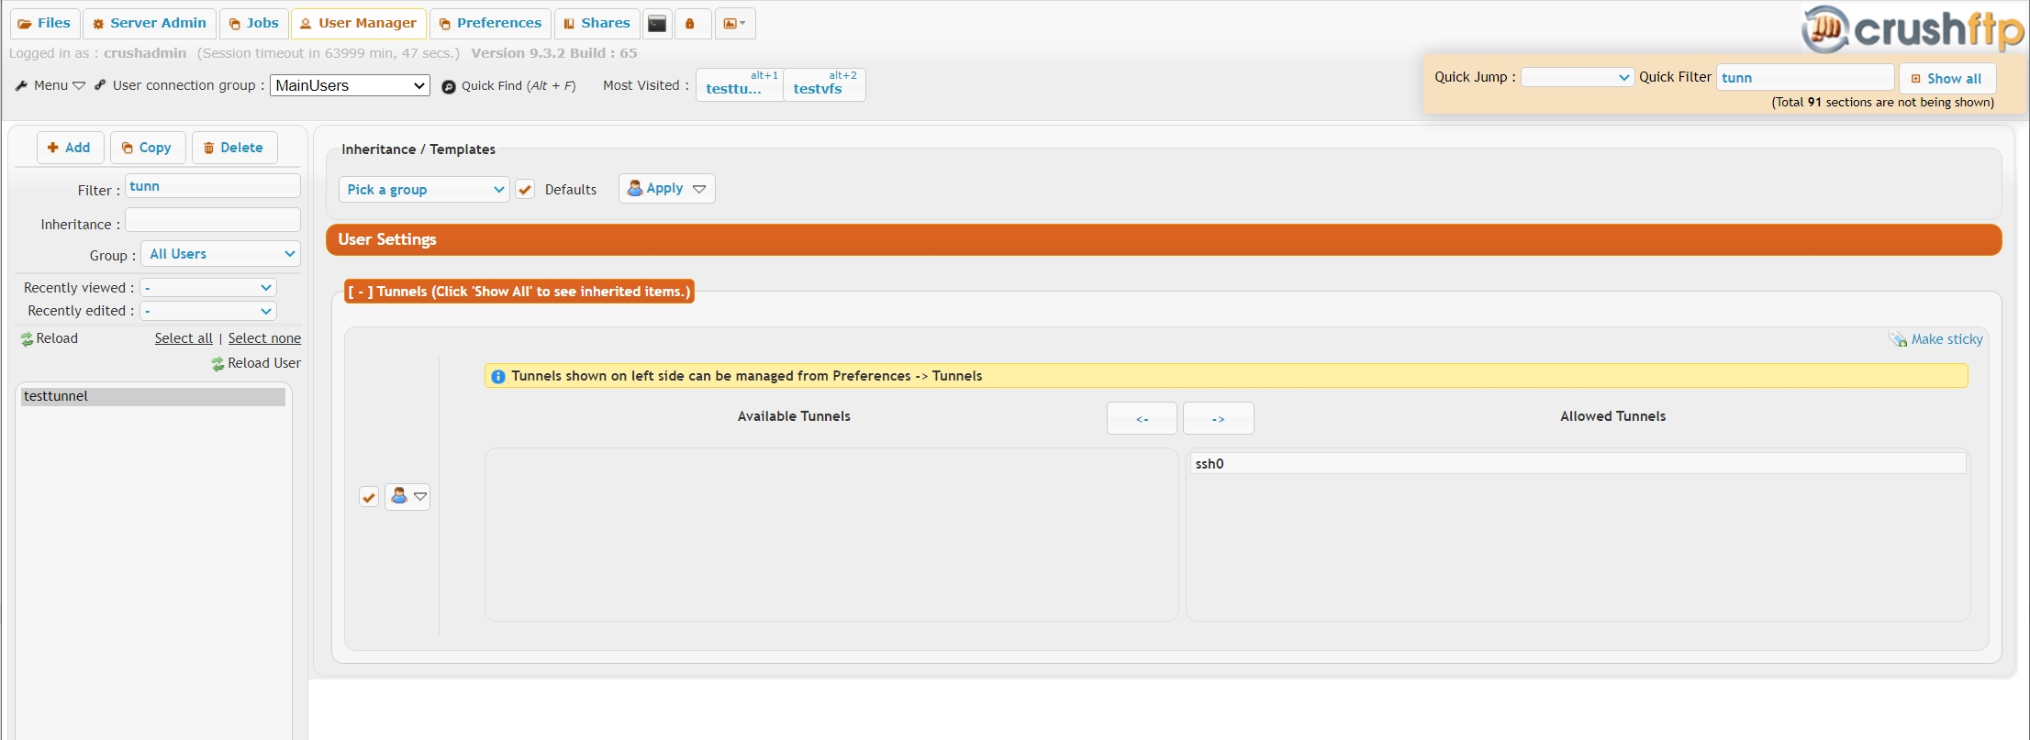This screenshot has height=740, width=2030.
Task: Click the Quick Find search icon
Action: point(449,87)
